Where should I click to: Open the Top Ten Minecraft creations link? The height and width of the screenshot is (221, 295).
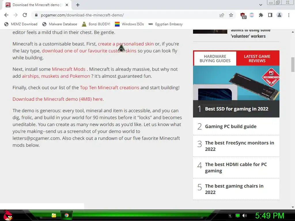109,87
